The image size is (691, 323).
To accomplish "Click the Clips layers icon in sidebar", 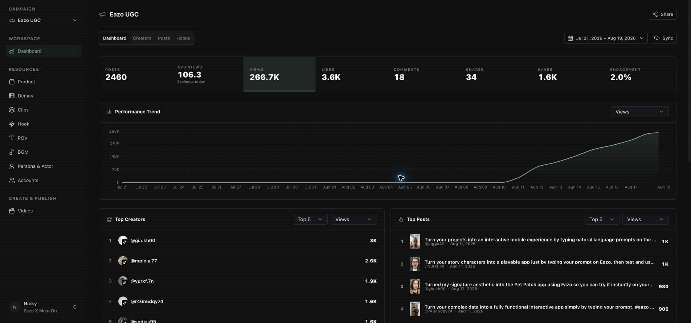I will [x=12, y=110].
